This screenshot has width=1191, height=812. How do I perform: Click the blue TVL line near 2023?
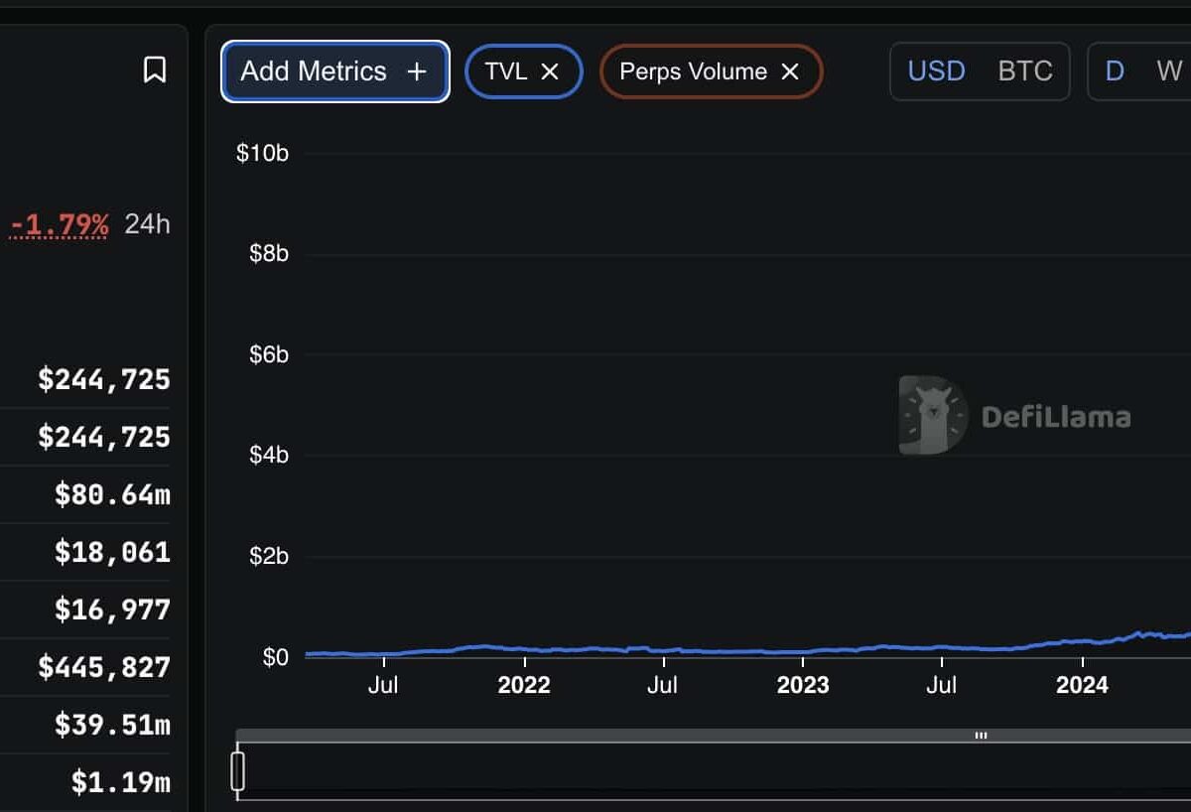coord(803,652)
